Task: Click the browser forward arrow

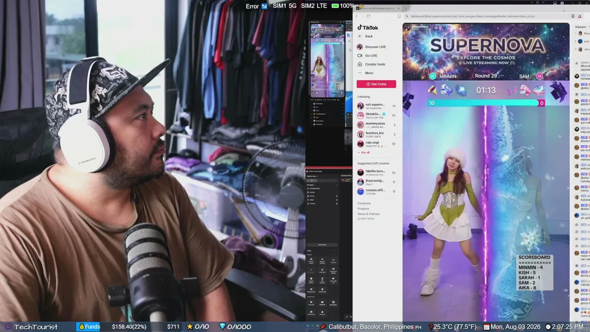Action: pos(362,16)
